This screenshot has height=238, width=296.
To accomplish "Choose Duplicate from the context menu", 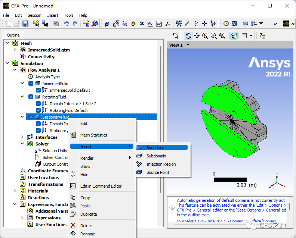I will click(102, 214).
